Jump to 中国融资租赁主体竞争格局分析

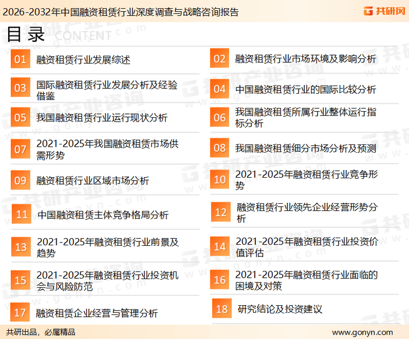(x=103, y=215)
